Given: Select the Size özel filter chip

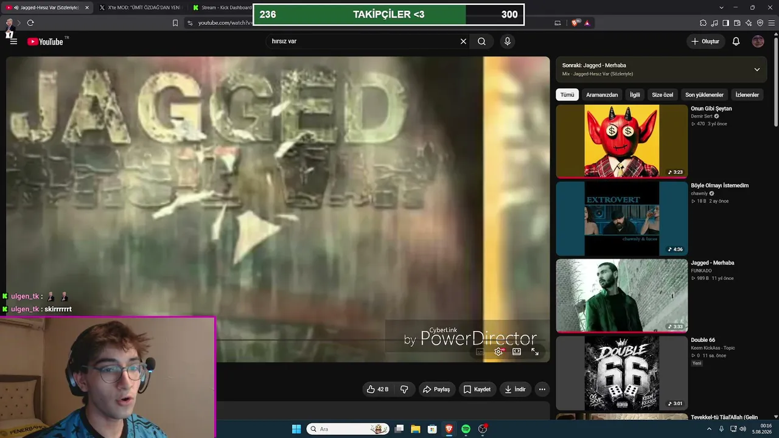Looking at the screenshot, I should [663, 95].
